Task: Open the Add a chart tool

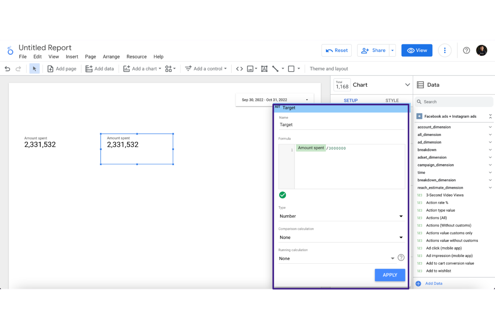Action: pyautogui.click(x=142, y=69)
